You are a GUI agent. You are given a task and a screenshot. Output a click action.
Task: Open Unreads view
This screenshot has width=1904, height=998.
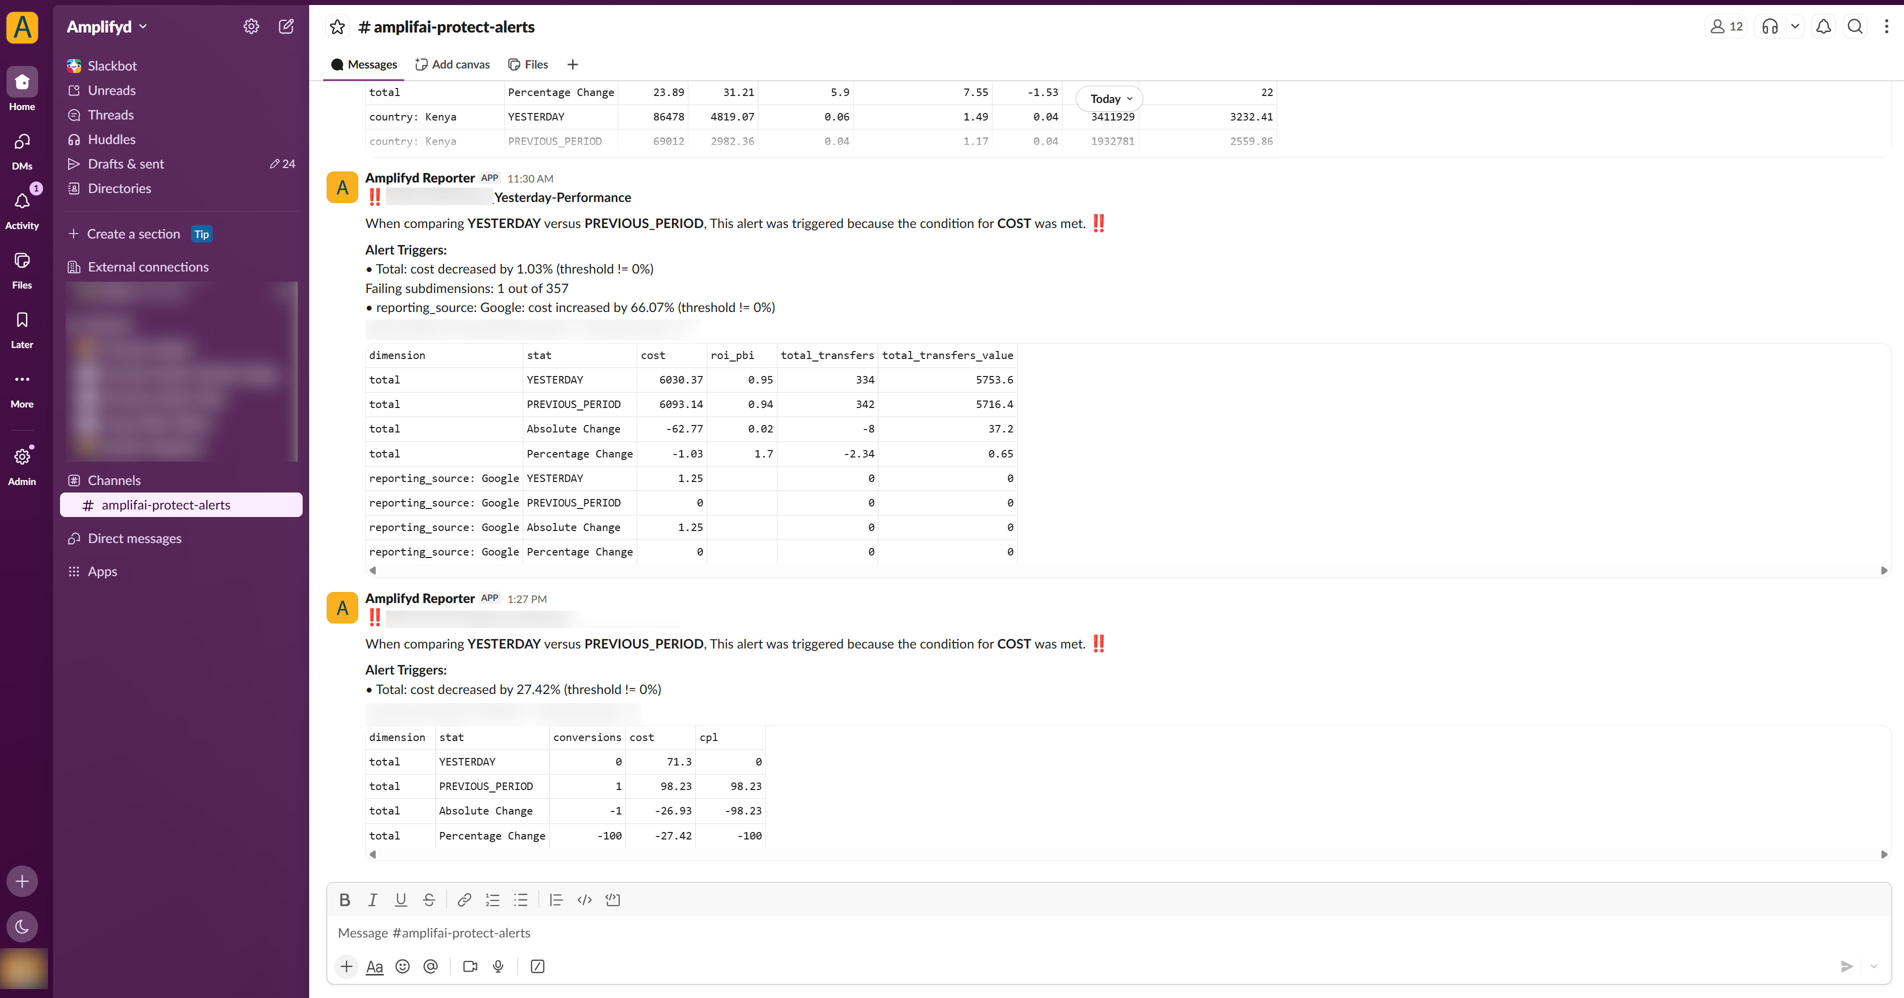pos(181,90)
